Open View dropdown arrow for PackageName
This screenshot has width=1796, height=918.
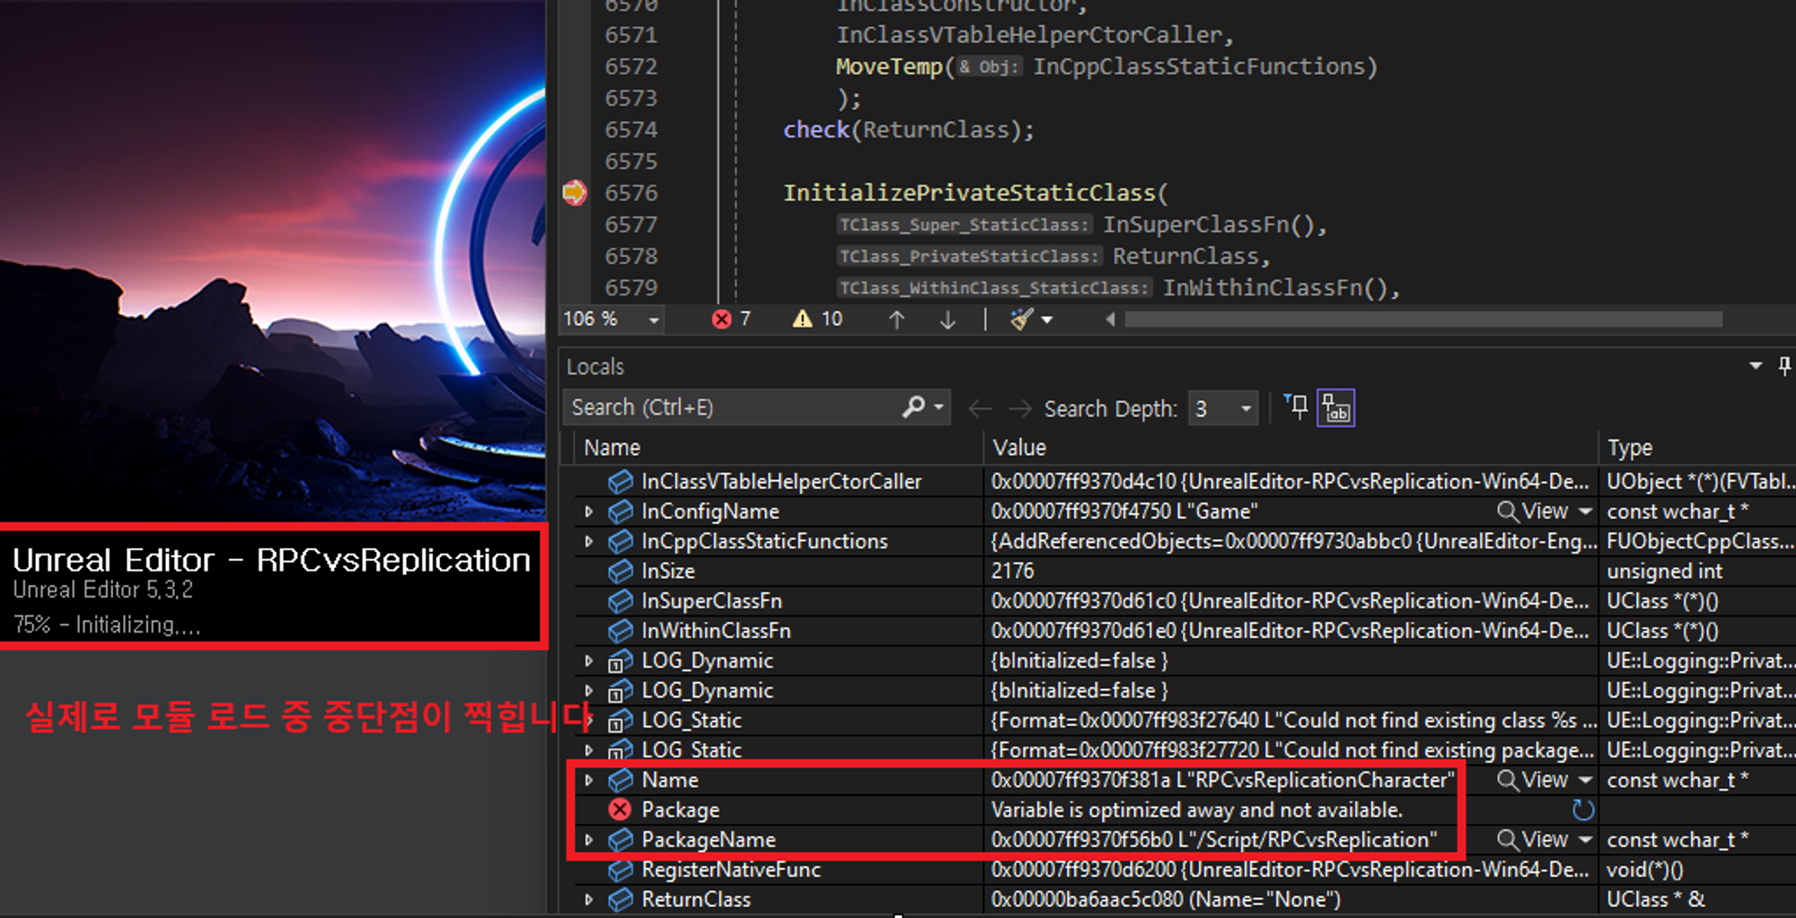(x=1585, y=840)
